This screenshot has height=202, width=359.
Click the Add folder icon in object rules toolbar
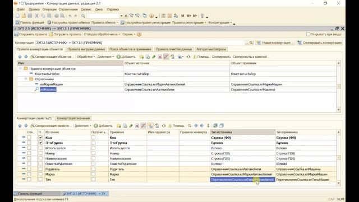142,57
